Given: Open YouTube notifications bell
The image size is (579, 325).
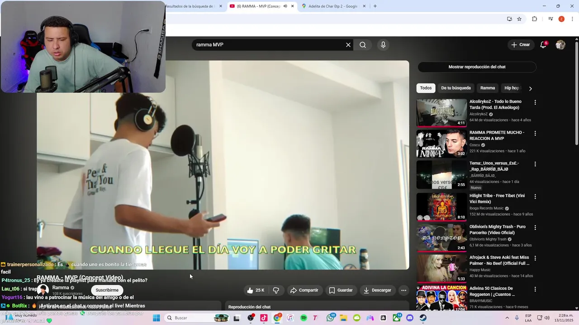Looking at the screenshot, I should point(543,45).
